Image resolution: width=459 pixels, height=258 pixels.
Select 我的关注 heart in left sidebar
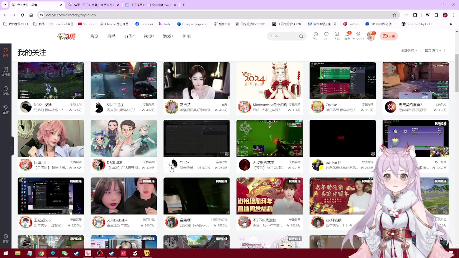(6, 52)
